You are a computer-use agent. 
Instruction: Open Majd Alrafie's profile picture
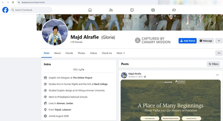pos(55,32)
